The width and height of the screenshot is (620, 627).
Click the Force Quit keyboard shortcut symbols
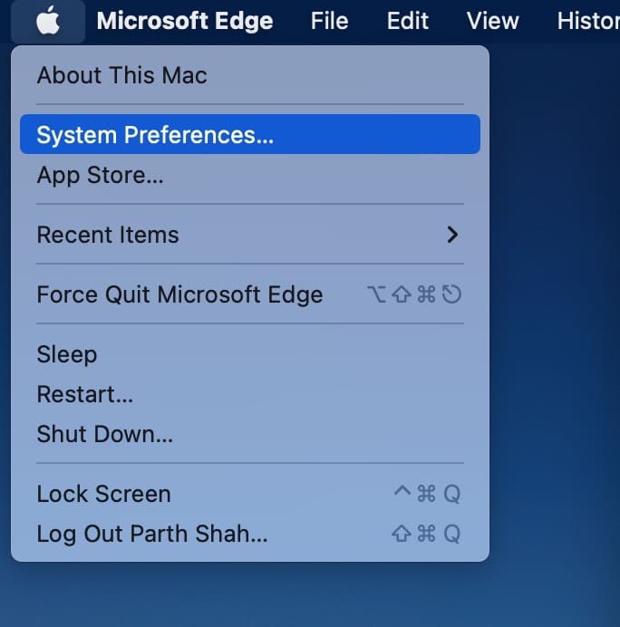pos(414,294)
